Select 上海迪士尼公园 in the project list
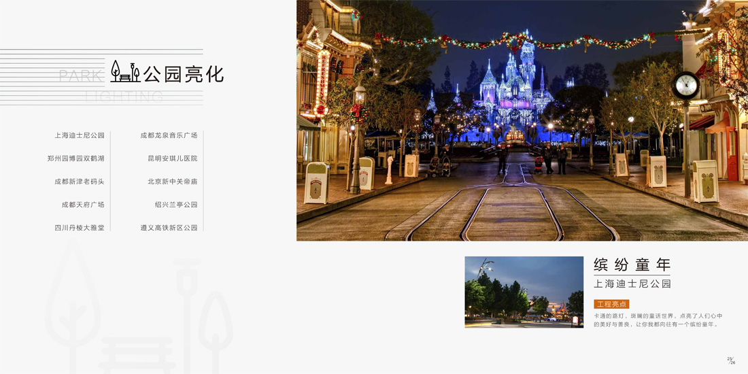The width and height of the screenshot is (748, 374). pyautogui.click(x=79, y=135)
